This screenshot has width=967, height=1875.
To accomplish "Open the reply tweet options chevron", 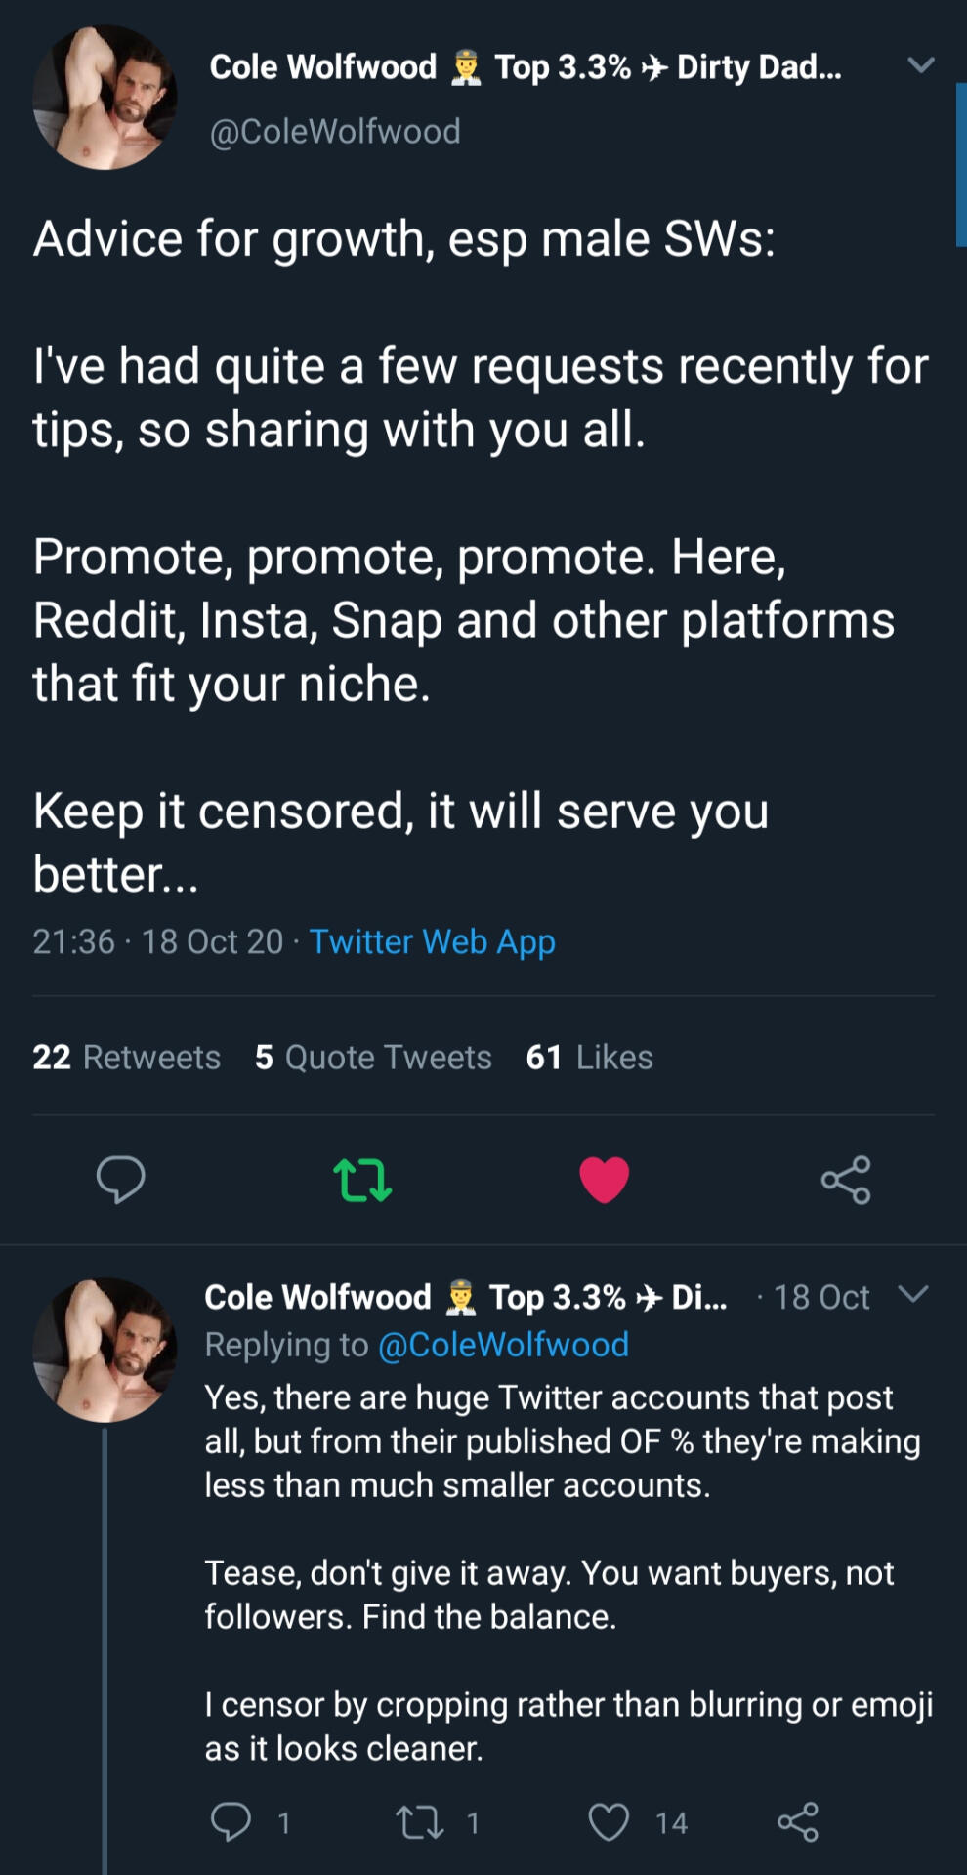I will pos(913,1295).
